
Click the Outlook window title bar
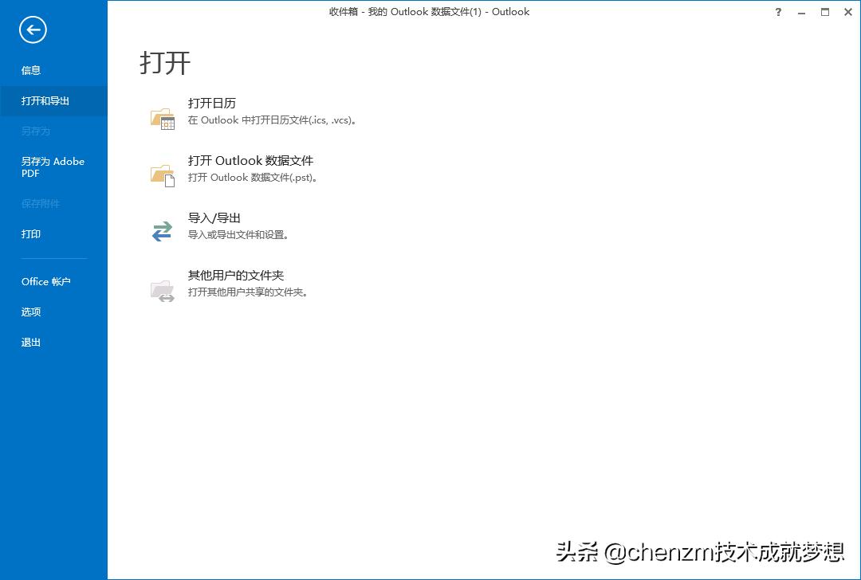[431, 12]
